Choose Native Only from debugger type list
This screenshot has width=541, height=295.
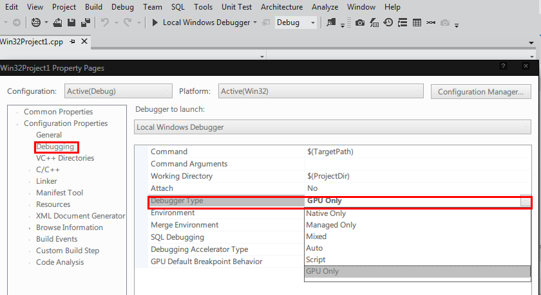pos(326,213)
